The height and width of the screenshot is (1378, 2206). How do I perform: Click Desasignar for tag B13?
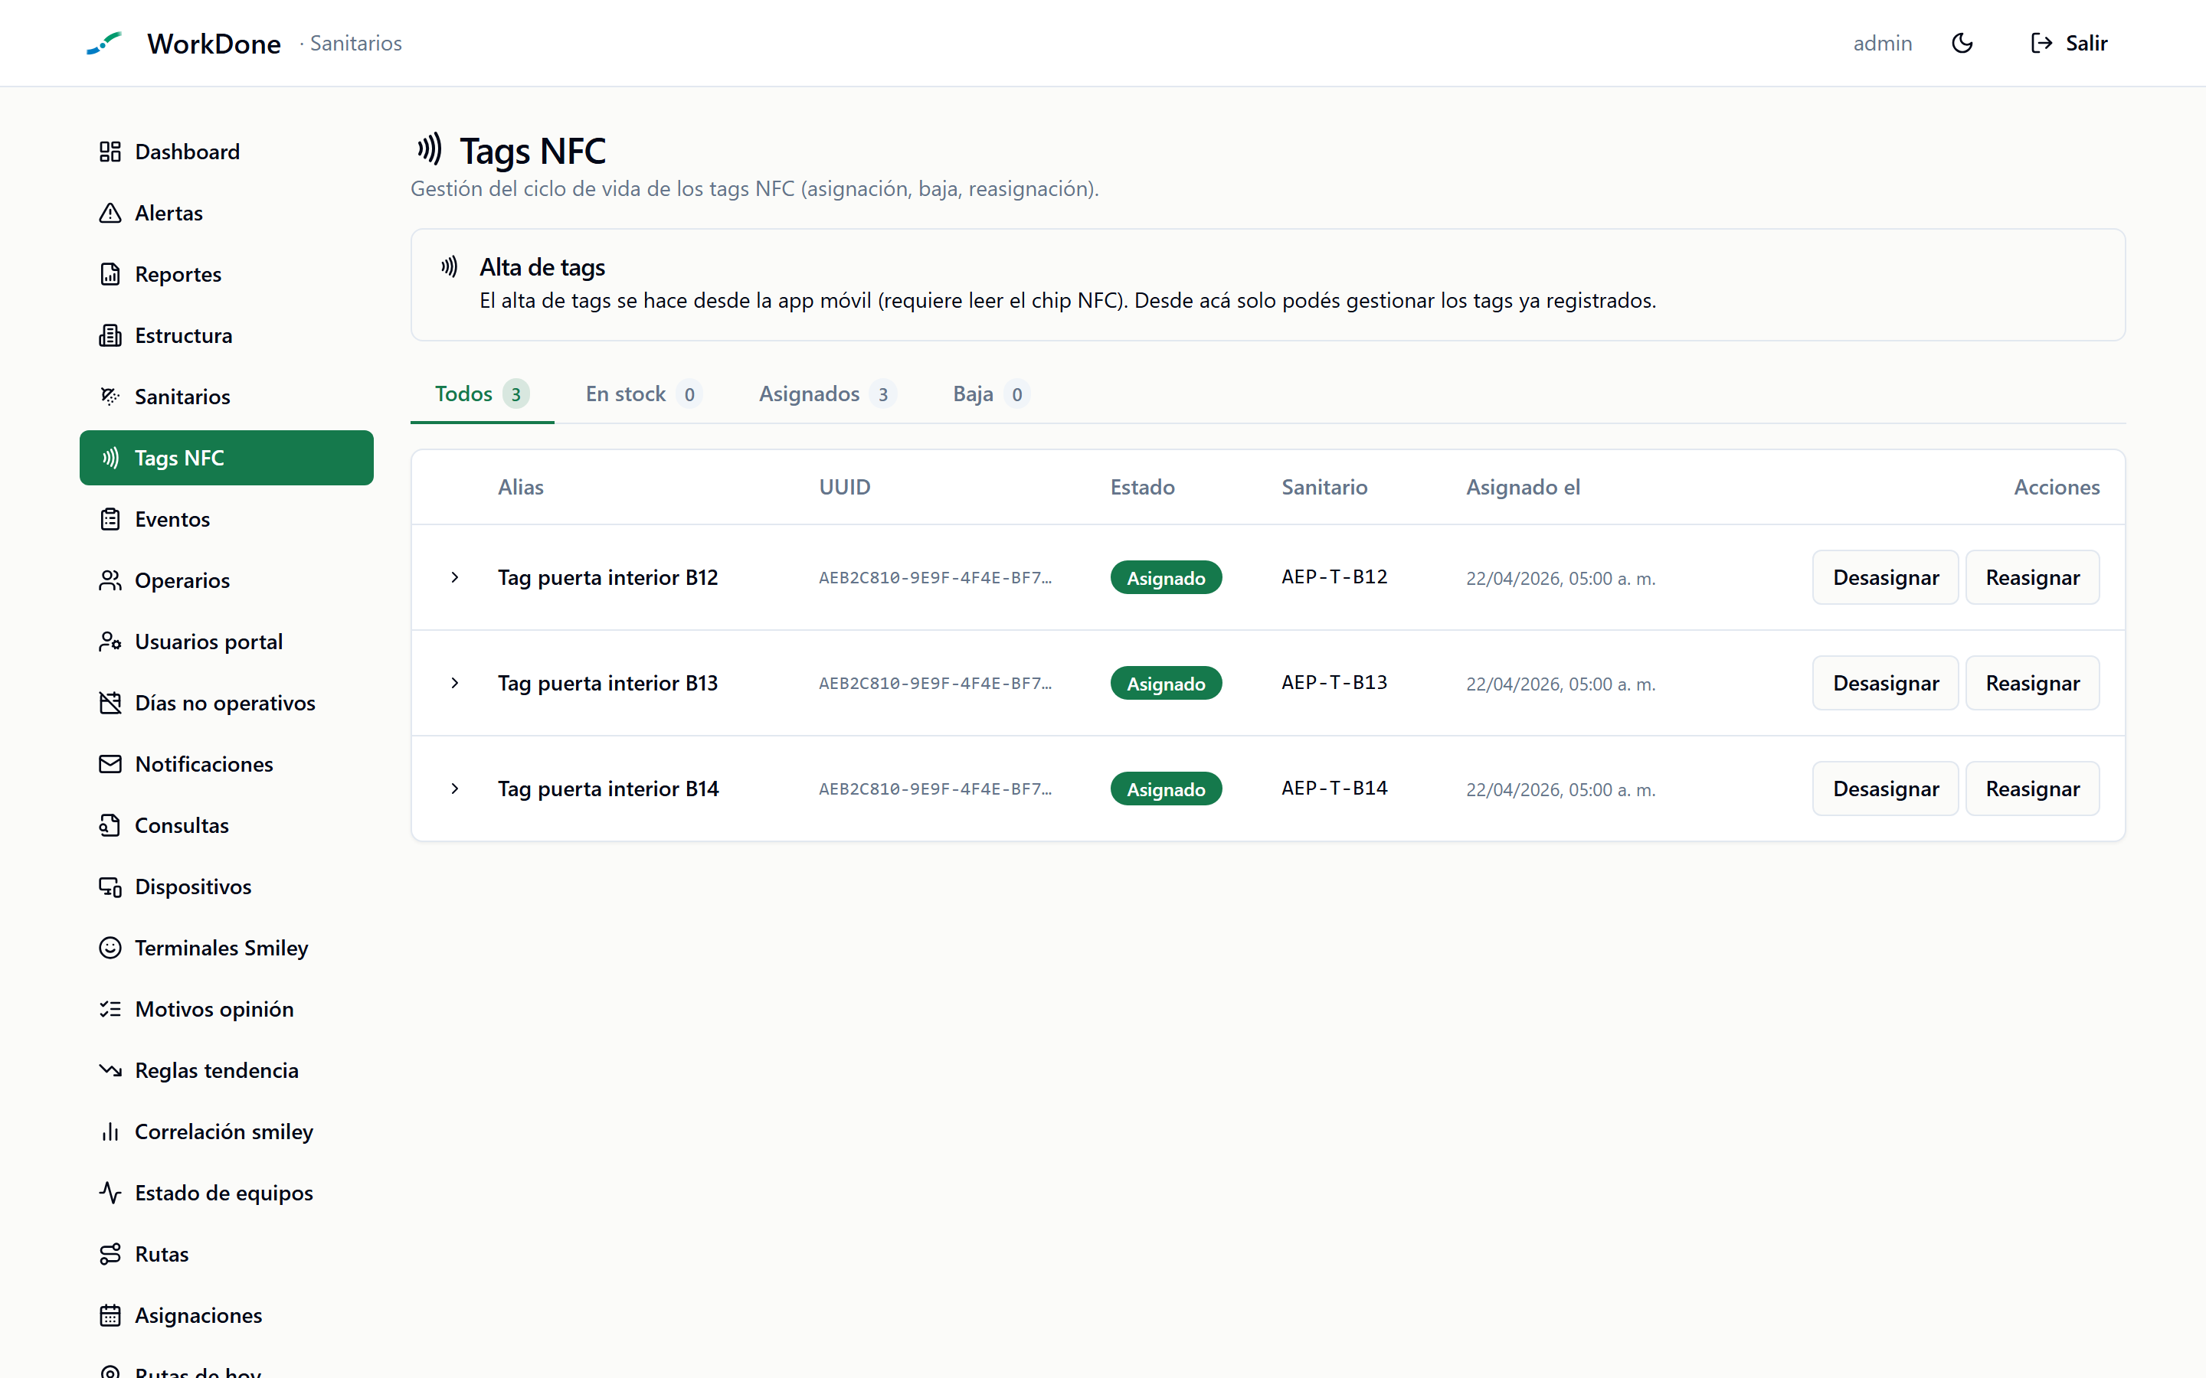coord(1885,683)
